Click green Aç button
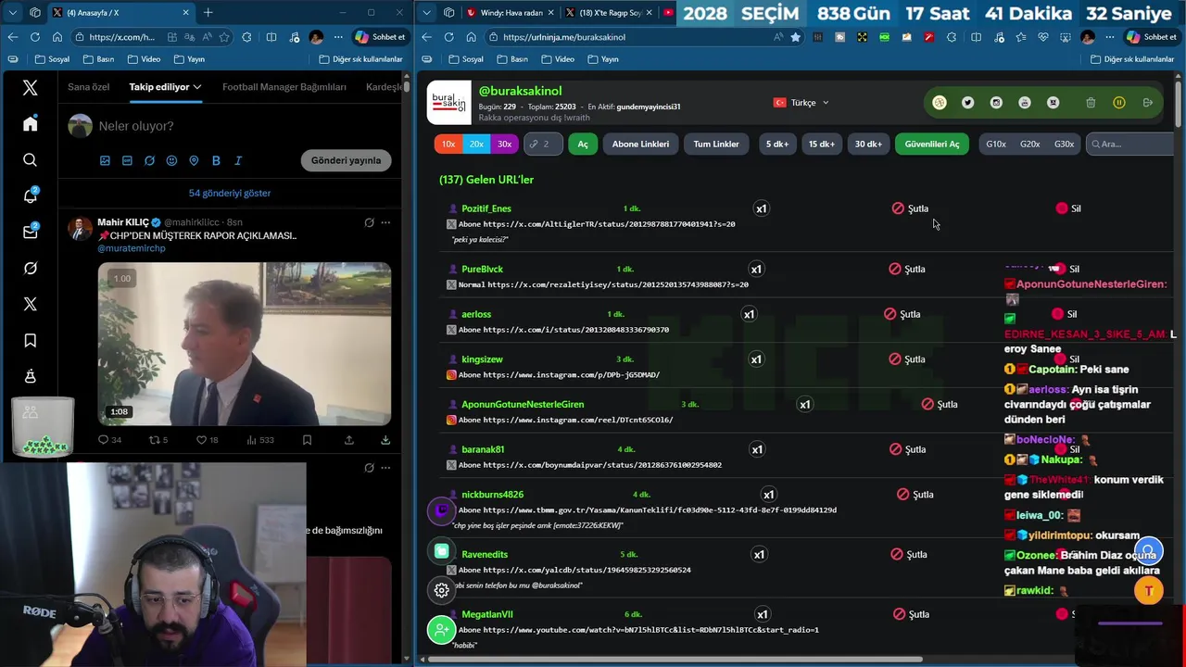The height and width of the screenshot is (667, 1186). coord(583,145)
